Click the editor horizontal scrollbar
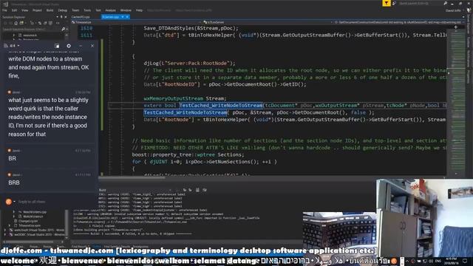This screenshot has height=266, width=473. coord(132,177)
